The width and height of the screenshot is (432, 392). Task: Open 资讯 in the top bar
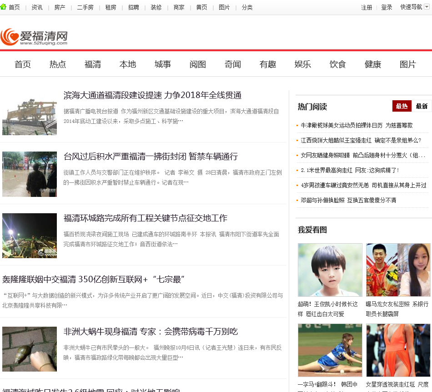(x=37, y=7)
